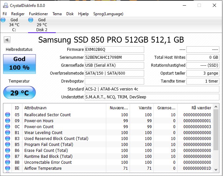The width and height of the screenshot is (223, 176).
Task: Open the Sprog(Language) menu
Action: [108, 14]
